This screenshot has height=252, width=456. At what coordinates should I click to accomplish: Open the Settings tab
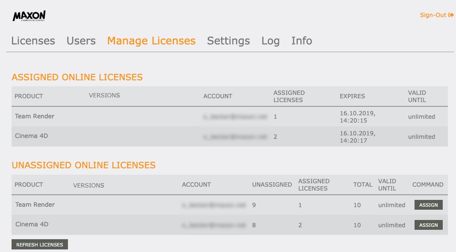[x=228, y=41]
